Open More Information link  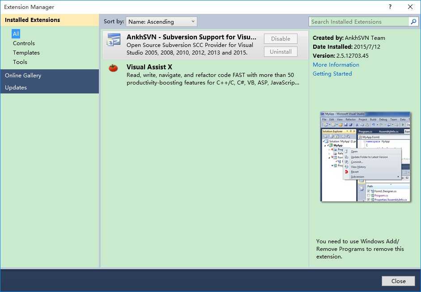click(x=336, y=65)
